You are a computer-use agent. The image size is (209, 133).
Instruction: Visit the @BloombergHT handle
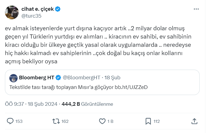pyautogui.click(x=82, y=78)
